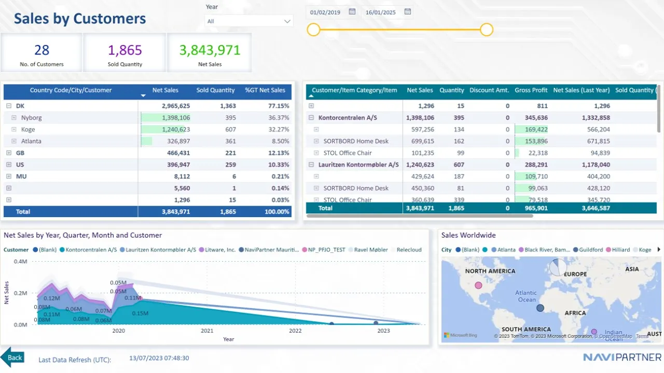The width and height of the screenshot is (664, 373).
Task: Click the No. of Customers card showing 28
Action: coord(41,53)
